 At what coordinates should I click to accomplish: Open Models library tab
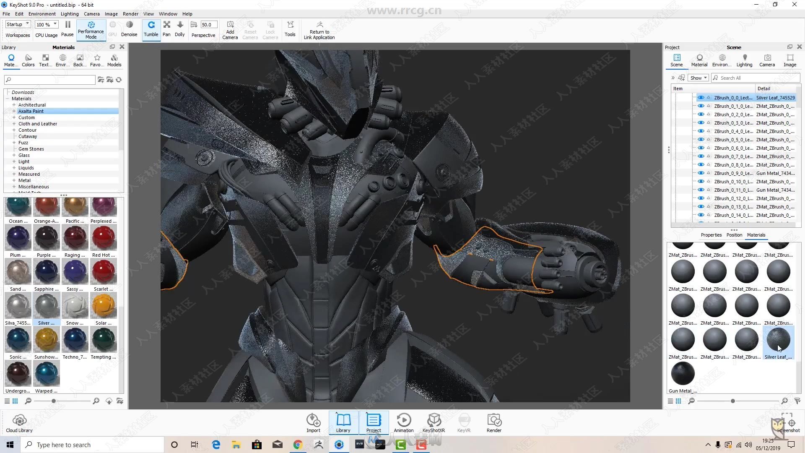click(x=114, y=60)
